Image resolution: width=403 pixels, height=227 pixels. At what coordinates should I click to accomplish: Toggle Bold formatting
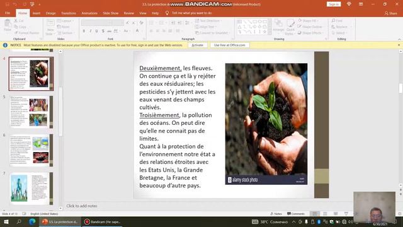(x=84, y=31)
